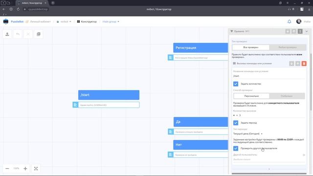Select the /start command block

tap(109, 95)
